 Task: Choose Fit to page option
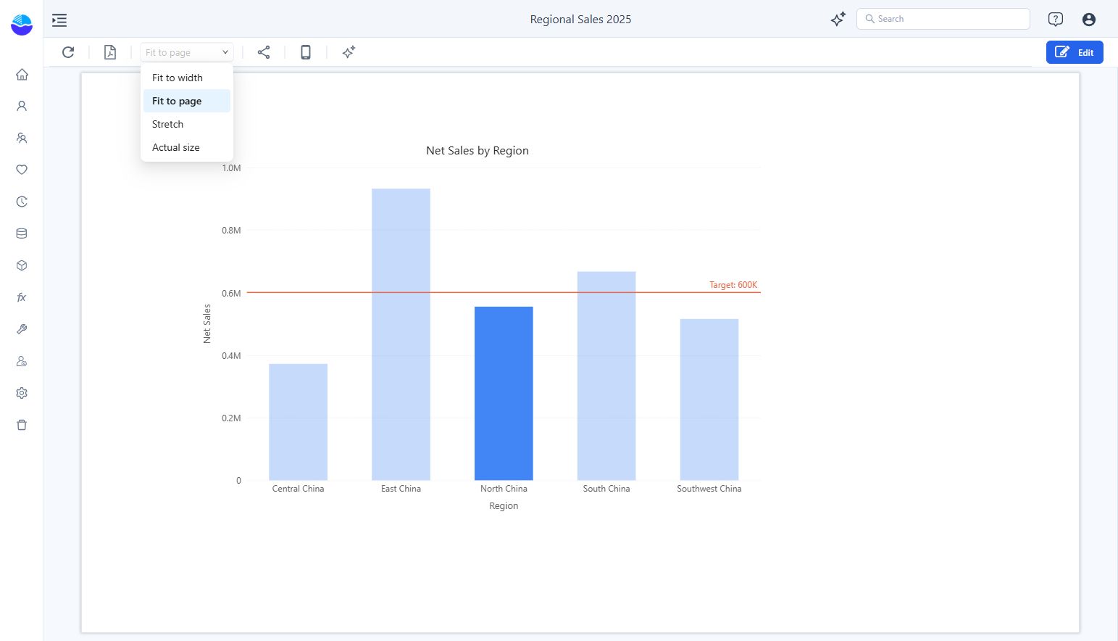[x=187, y=101]
